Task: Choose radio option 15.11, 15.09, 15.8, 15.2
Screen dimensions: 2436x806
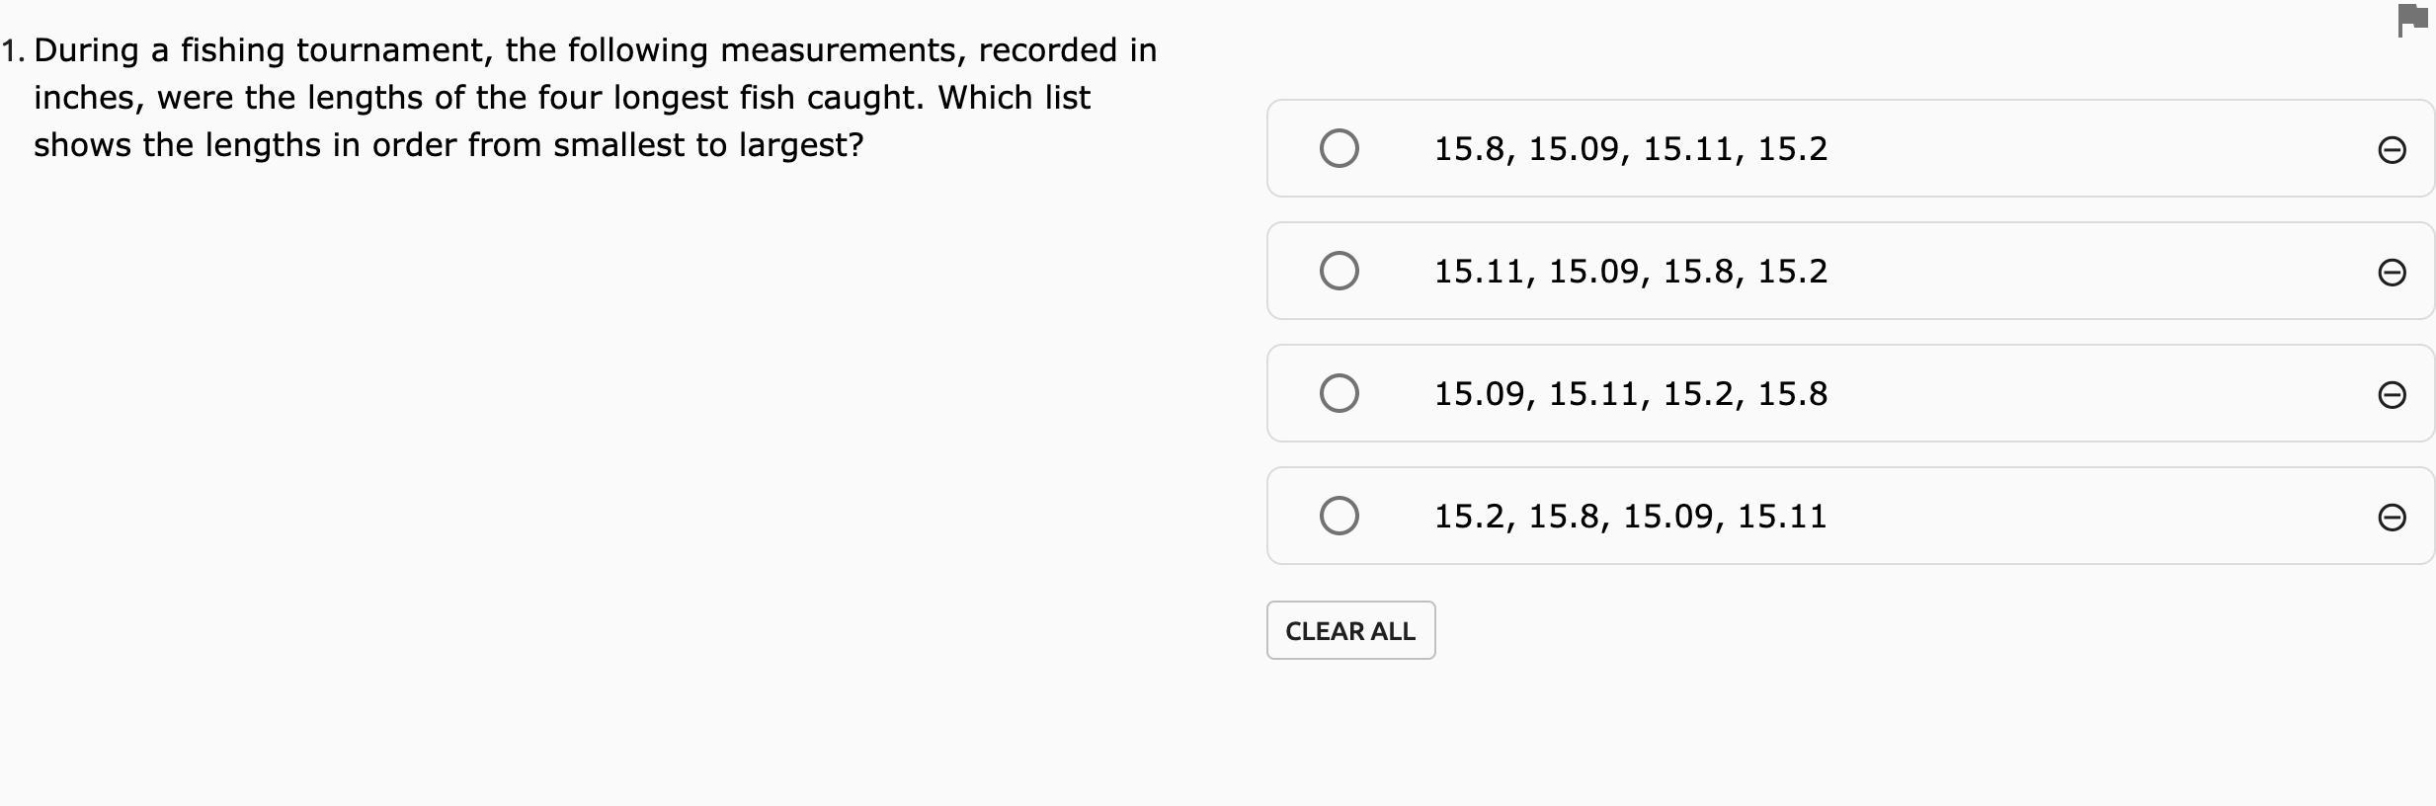Action: pos(1339,271)
